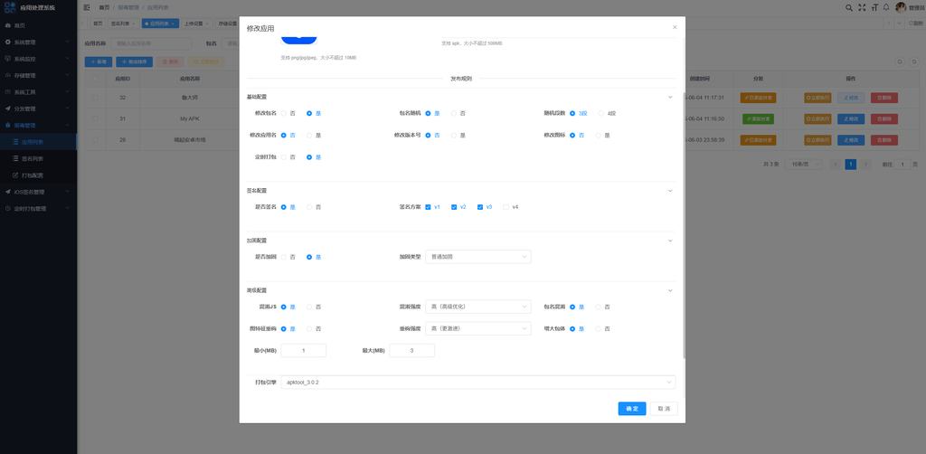This screenshot has width=926, height=454.
Task: Click the blue 新增 button
Action: 98,62
